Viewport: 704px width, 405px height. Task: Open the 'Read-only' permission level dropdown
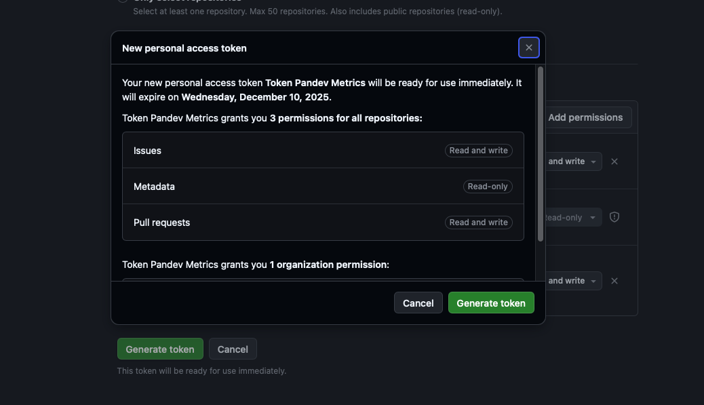[x=570, y=217]
